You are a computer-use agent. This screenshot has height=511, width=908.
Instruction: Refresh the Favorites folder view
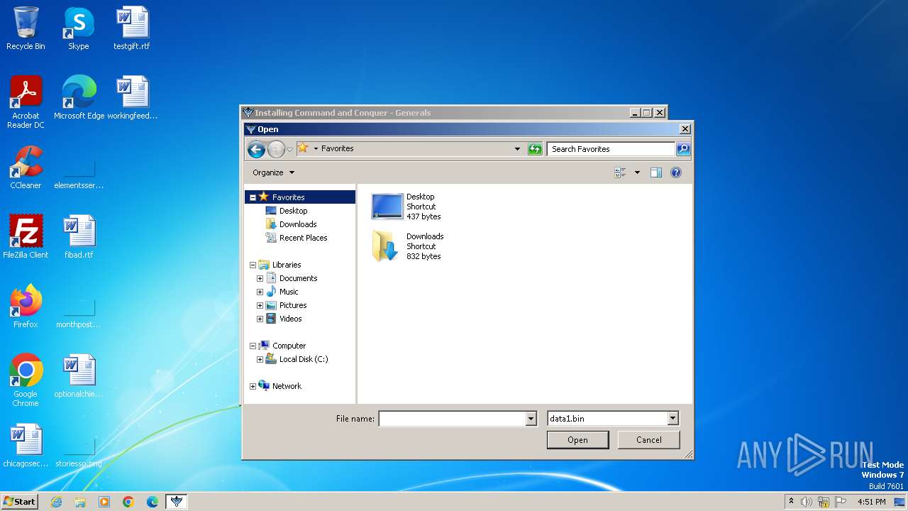tap(535, 149)
